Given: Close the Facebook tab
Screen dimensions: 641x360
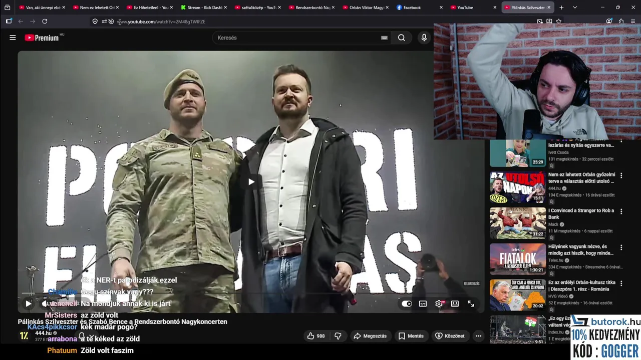Looking at the screenshot, I should click(x=441, y=7).
